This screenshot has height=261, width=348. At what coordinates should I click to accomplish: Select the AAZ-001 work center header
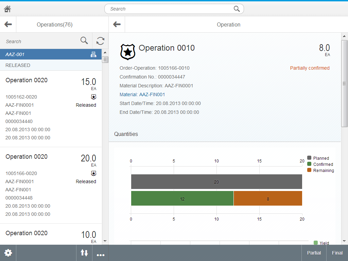pos(51,54)
